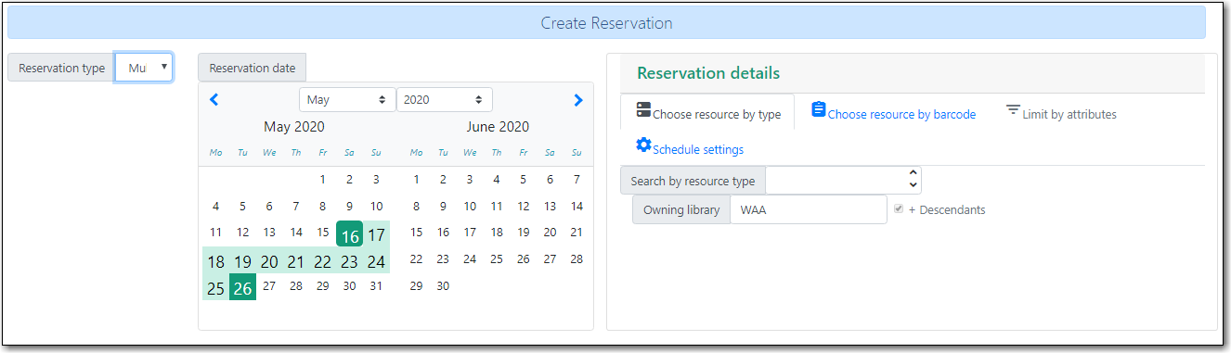The width and height of the screenshot is (1231, 353).
Task: Switch to Choose resource by barcode tab
Action: pos(893,113)
